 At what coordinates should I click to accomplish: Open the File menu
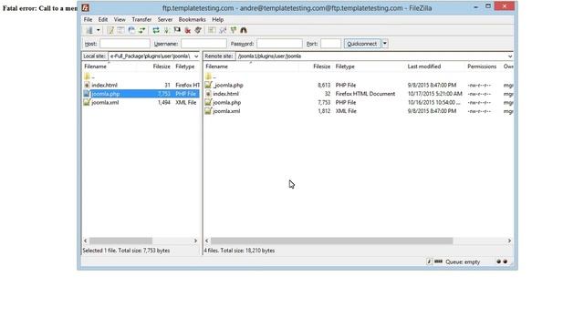click(88, 20)
